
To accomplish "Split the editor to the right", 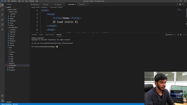I will point(183,4).
